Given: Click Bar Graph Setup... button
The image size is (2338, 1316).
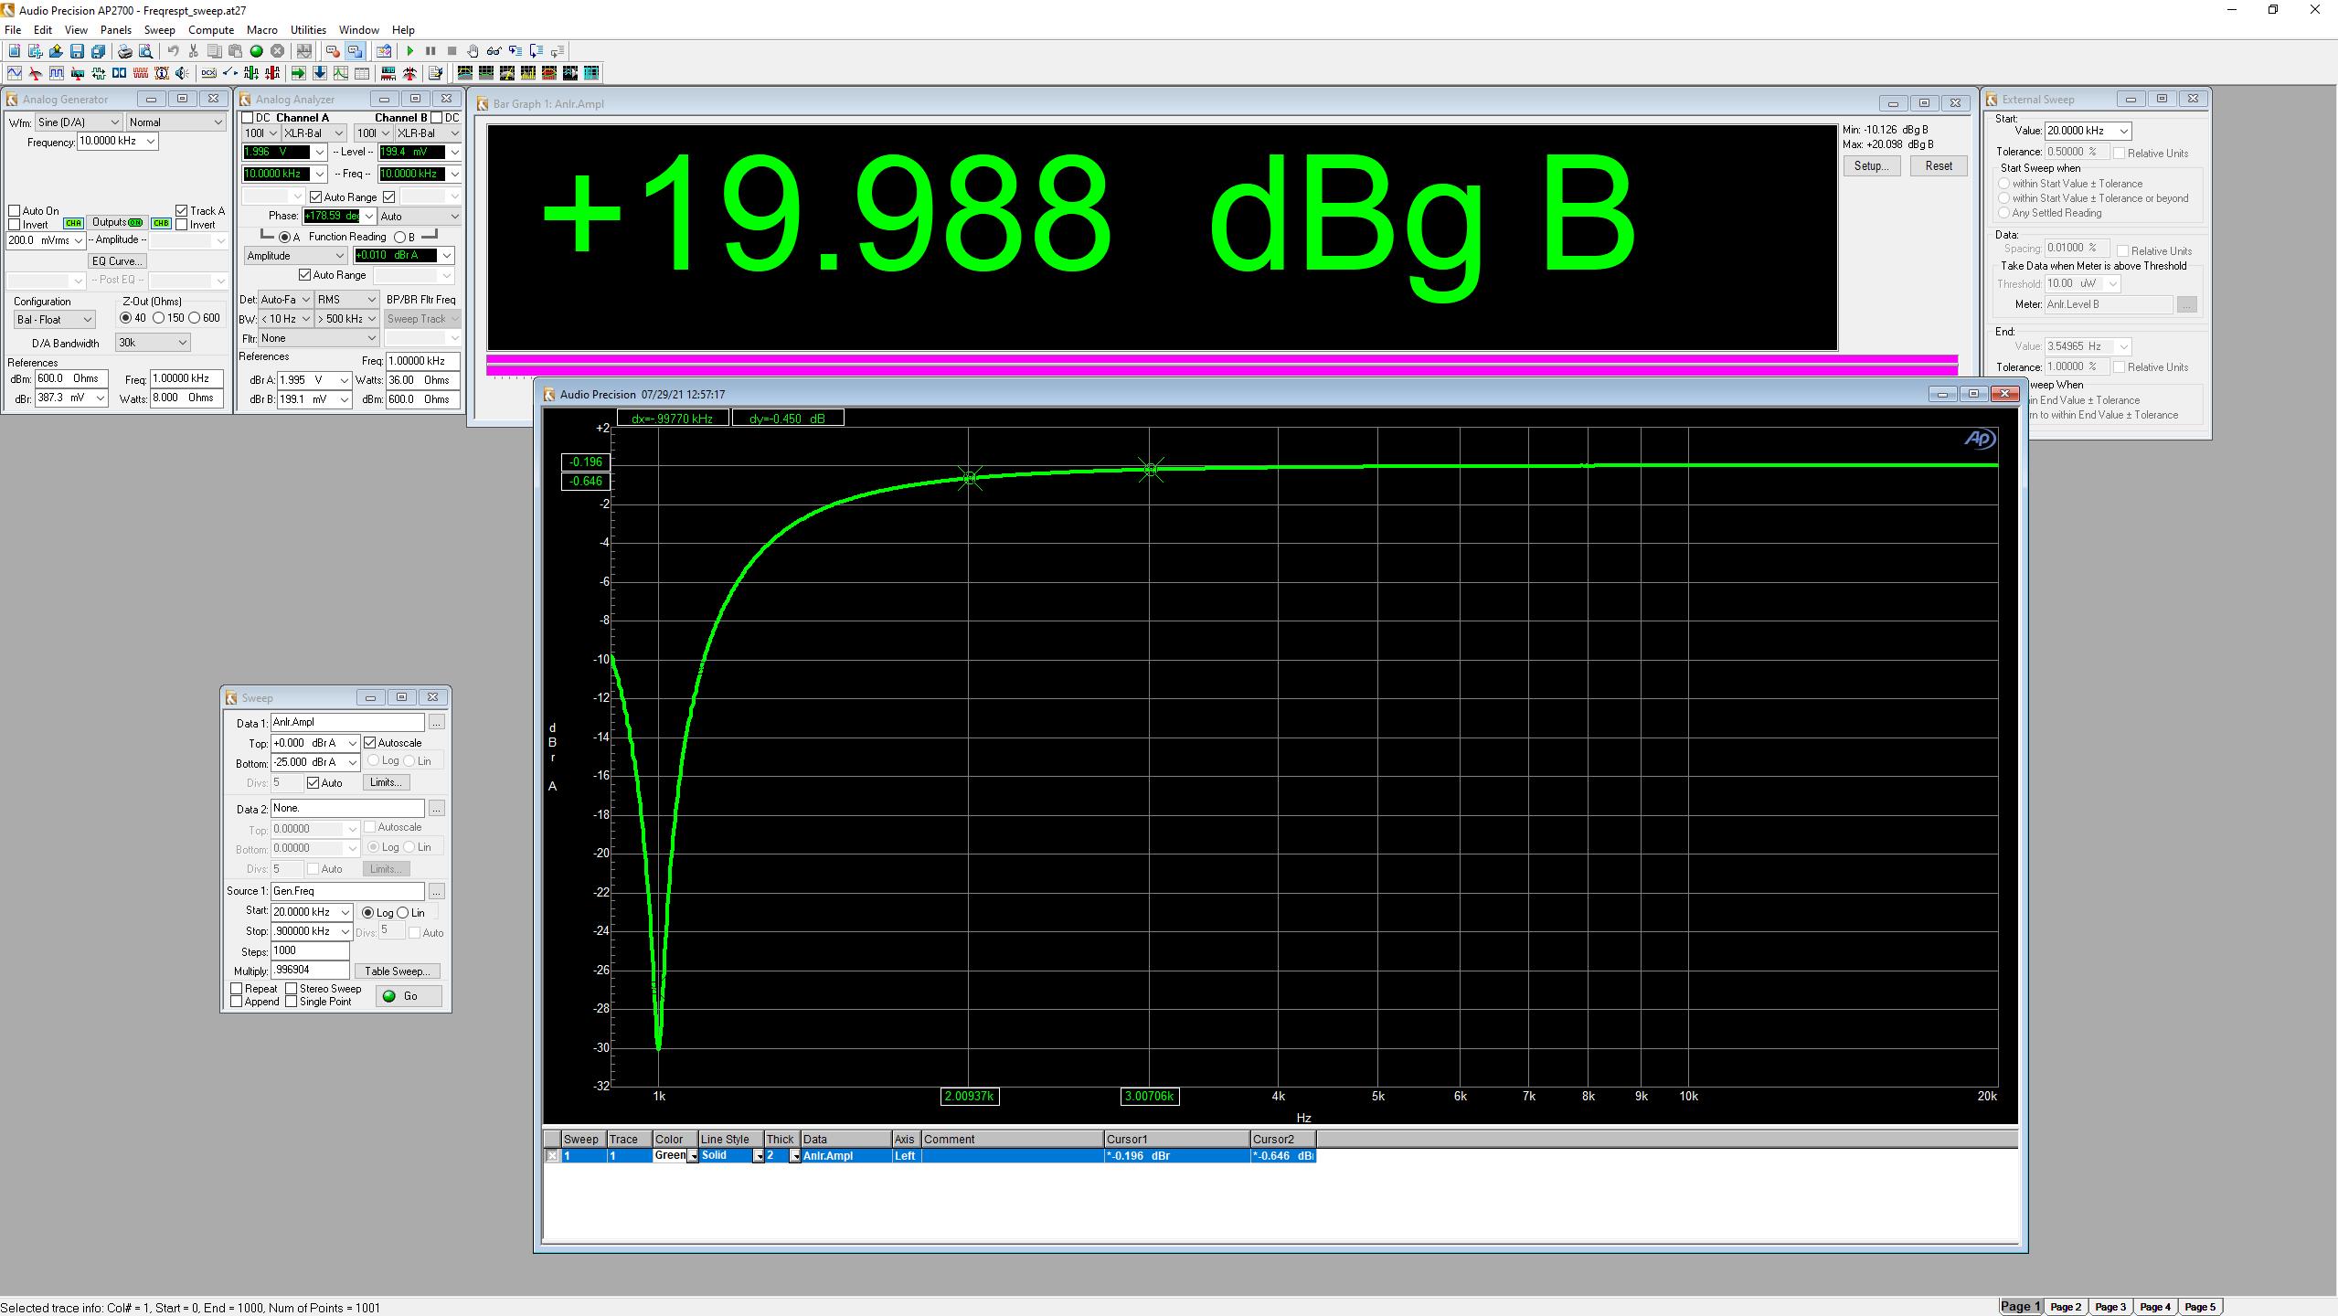Looking at the screenshot, I should pos(1871,166).
